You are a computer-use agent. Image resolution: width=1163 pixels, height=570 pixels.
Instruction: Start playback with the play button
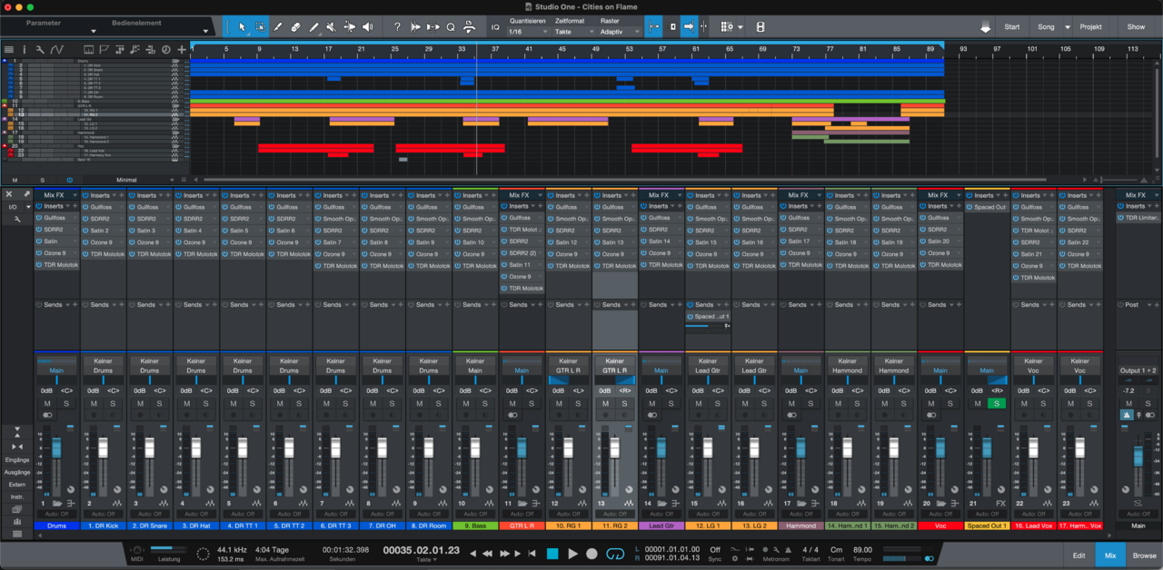[x=572, y=553]
